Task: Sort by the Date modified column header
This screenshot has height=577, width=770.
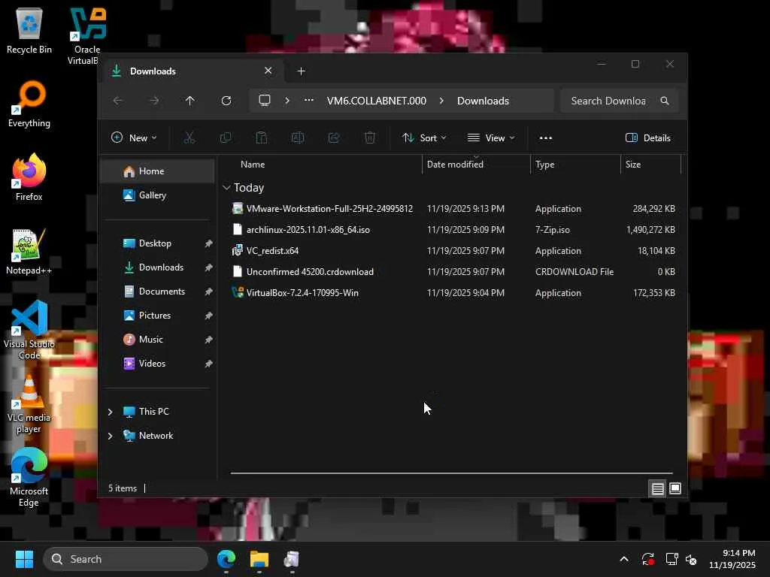Action: (455, 165)
